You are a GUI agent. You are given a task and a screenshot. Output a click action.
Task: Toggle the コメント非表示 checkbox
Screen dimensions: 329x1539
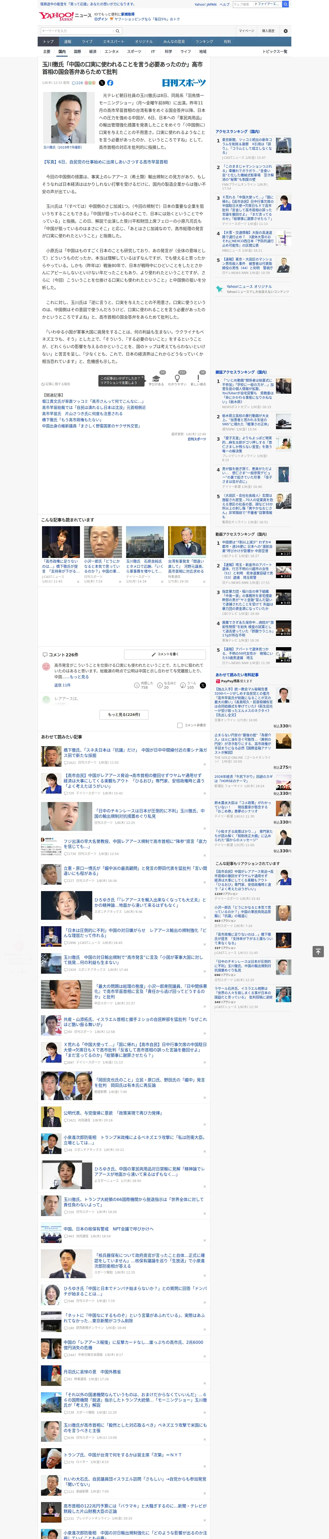pos(180,725)
